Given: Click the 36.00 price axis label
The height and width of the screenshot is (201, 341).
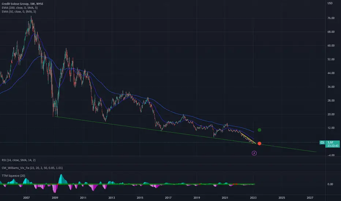Looking at the screenshot, I should (x=331, y=87).
